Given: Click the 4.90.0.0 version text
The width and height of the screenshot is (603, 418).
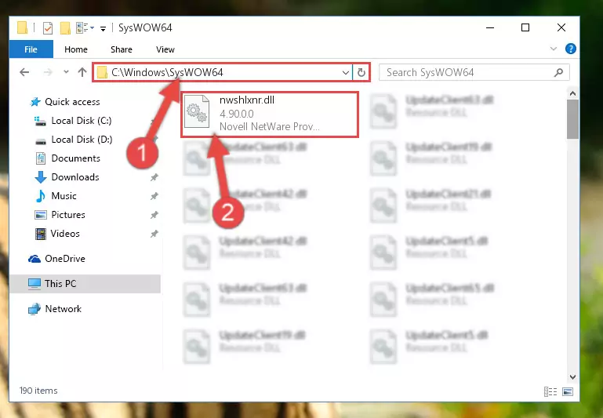Looking at the screenshot, I should click(237, 114).
